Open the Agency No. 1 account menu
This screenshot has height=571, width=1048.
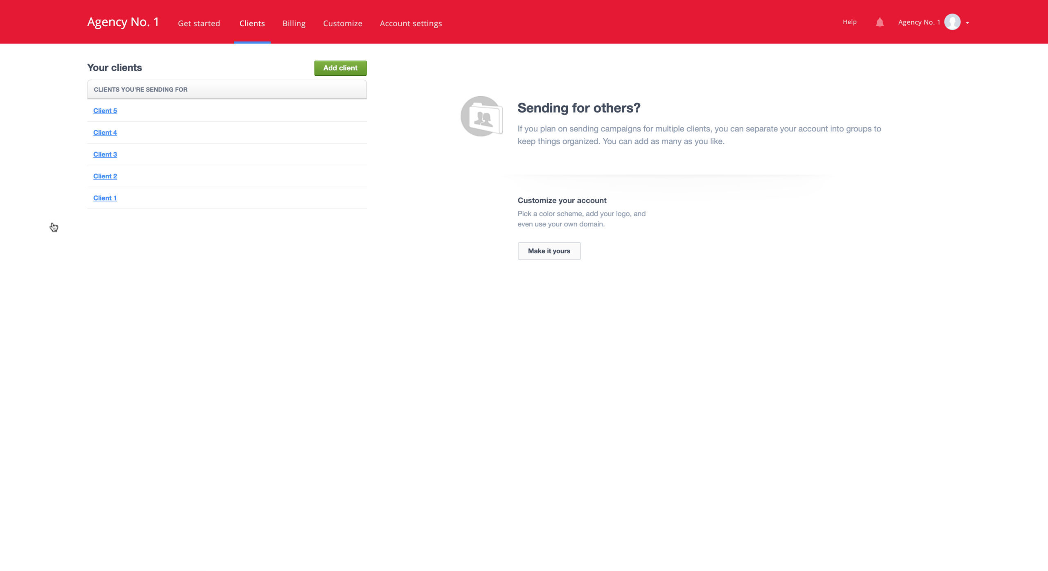click(x=919, y=22)
